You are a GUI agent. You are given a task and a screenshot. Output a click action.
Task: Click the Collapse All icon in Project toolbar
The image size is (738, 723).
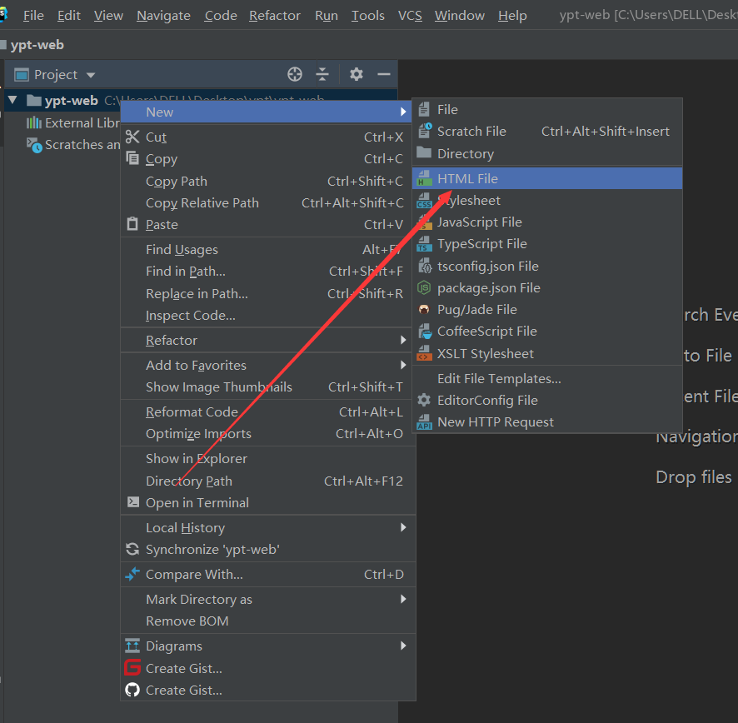click(x=322, y=74)
